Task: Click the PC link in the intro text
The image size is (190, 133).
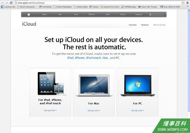Action: click(118, 58)
